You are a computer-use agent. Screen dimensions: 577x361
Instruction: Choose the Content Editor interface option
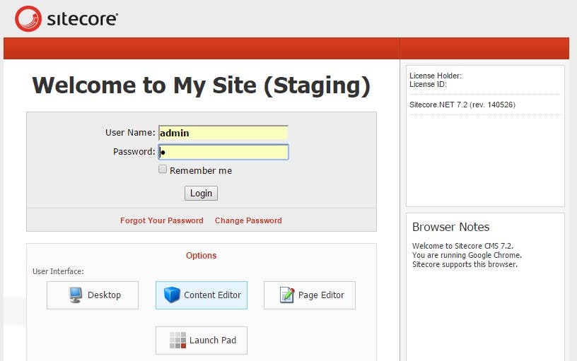coord(202,295)
